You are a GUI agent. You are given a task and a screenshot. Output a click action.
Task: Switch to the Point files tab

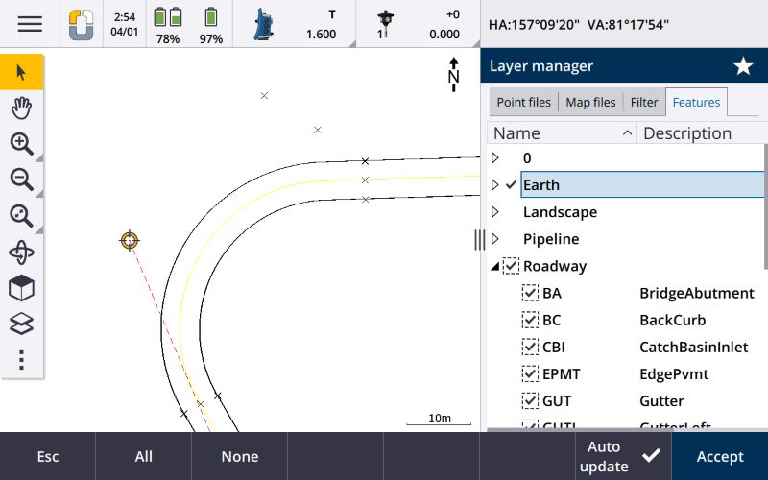click(523, 103)
